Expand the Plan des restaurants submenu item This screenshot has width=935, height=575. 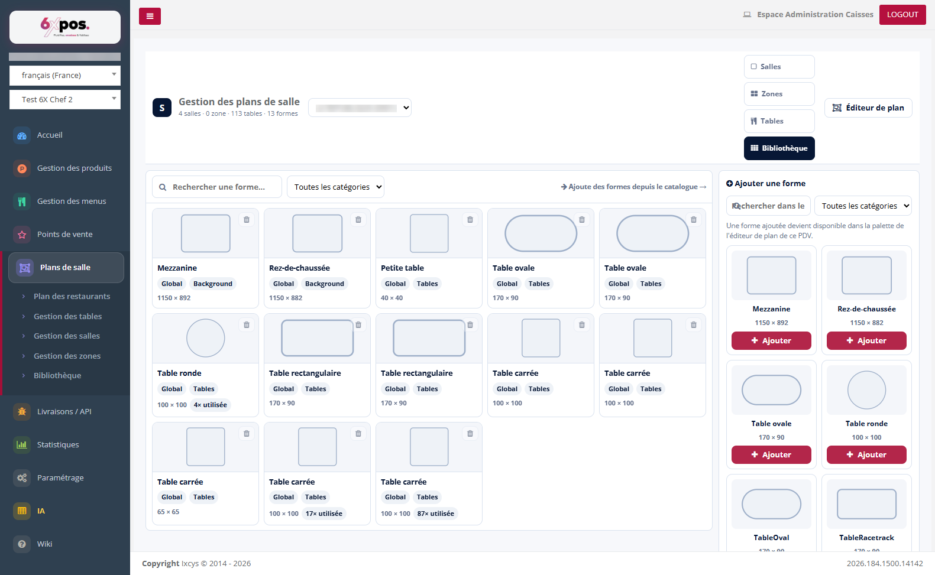pos(72,297)
